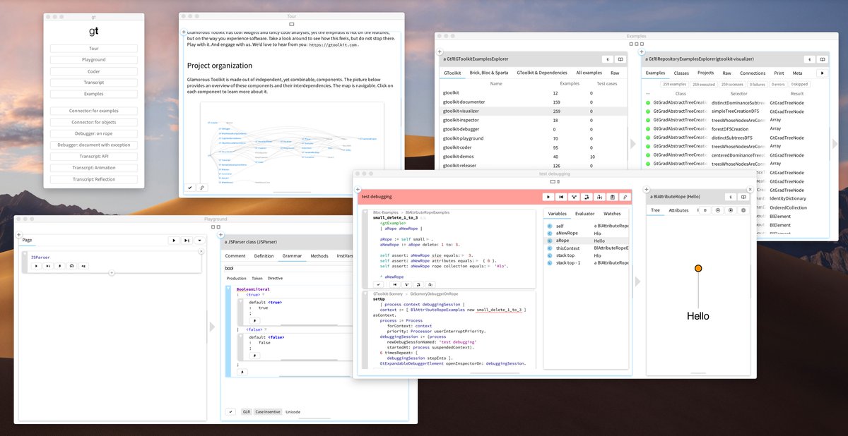Click the plus button below the JSParser snippet
848x436 pixels.
coord(111,273)
